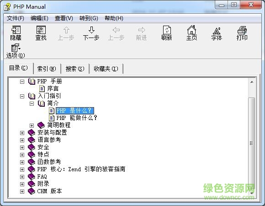Image resolution: width=265 pixels, height=206 pixels.
Task: Click the PHP Manual title bar help icon
Action: point(7,7)
